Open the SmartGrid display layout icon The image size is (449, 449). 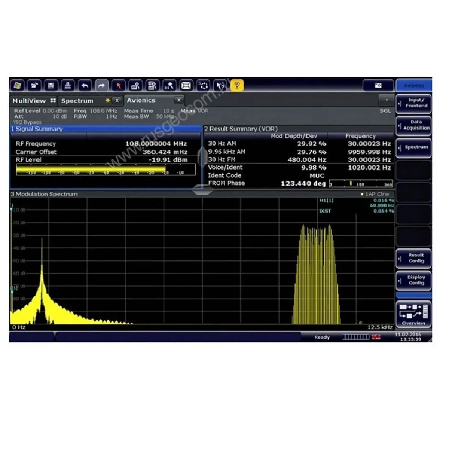pyautogui.click(x=186, y=86)
